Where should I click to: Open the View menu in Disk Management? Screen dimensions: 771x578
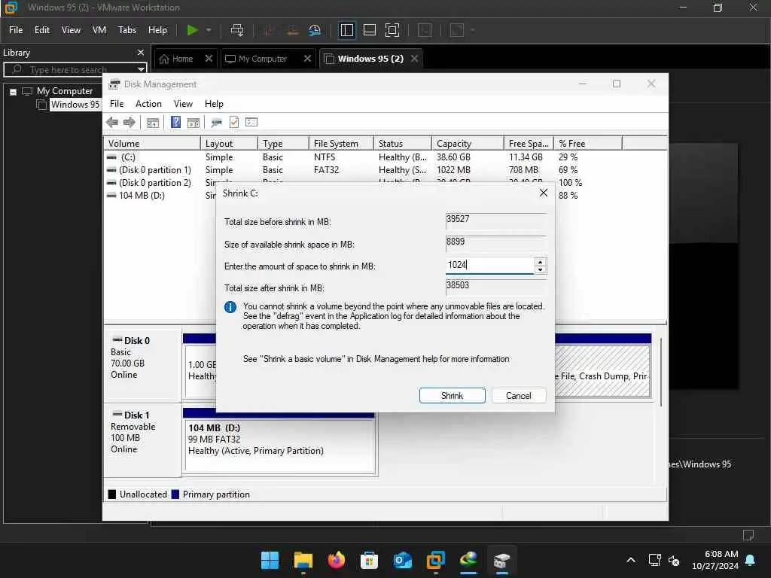[x=183, y=104]
